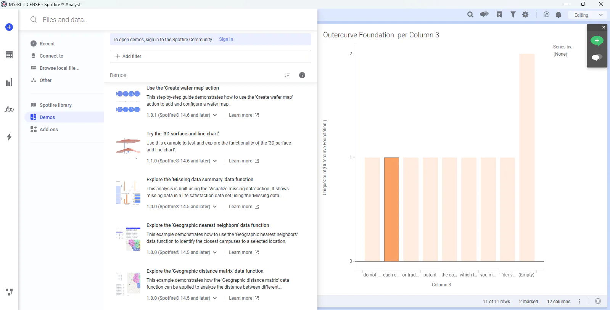The width and height of the screenshot is (610, 310).
Task: Click the 3D surface demo thumbnail
Action: pyautogui.click(x=128, y=147)
